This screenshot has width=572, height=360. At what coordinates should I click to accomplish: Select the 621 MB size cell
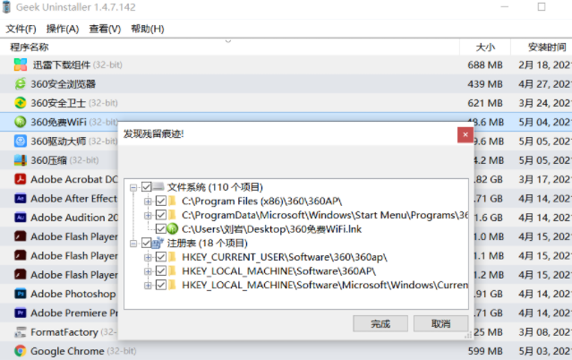[485, 103]
